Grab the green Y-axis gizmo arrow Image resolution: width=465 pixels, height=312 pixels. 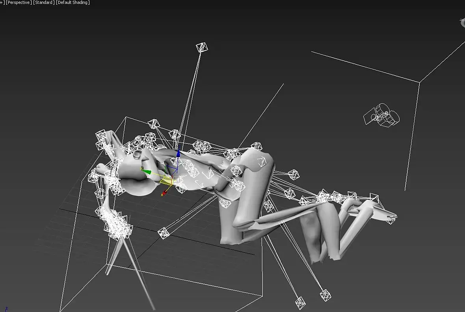click(146, 171)
